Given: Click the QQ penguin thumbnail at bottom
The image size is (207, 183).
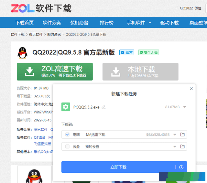Looking at the screenshot, I should [34, 176].
